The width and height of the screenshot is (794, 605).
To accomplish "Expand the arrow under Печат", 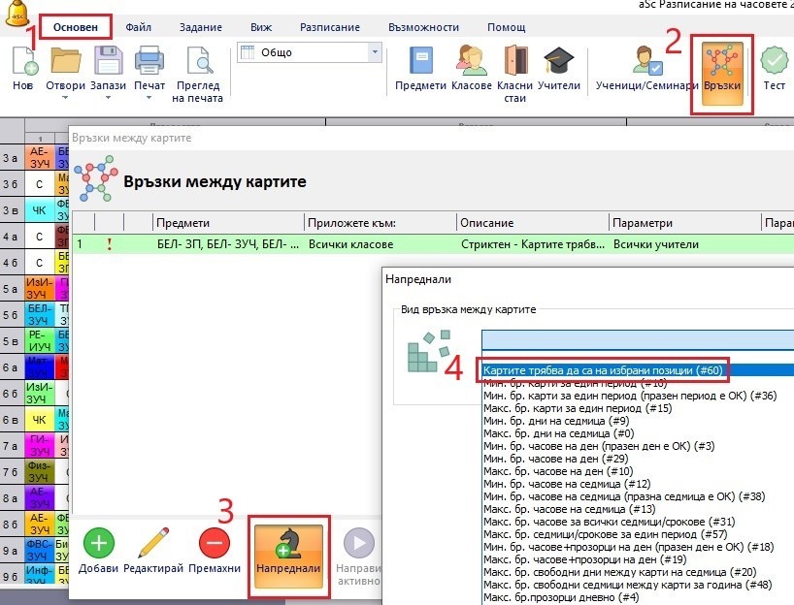I will (149, 98).
